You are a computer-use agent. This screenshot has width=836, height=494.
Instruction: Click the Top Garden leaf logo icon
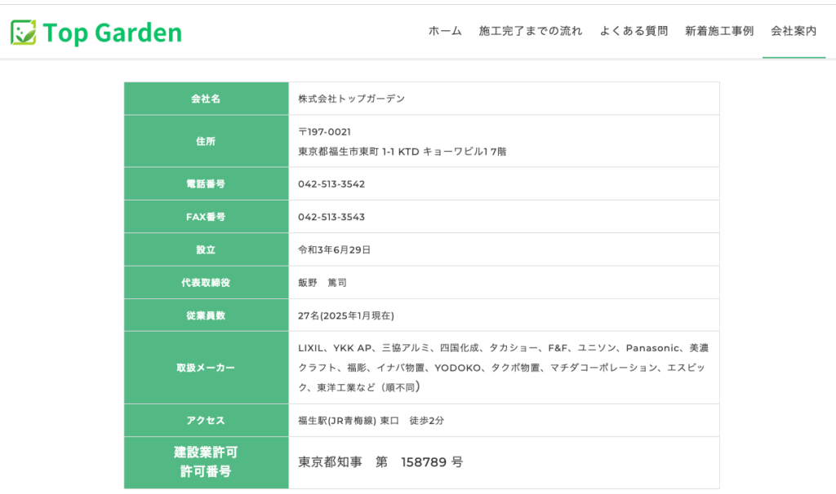point(23,33)
